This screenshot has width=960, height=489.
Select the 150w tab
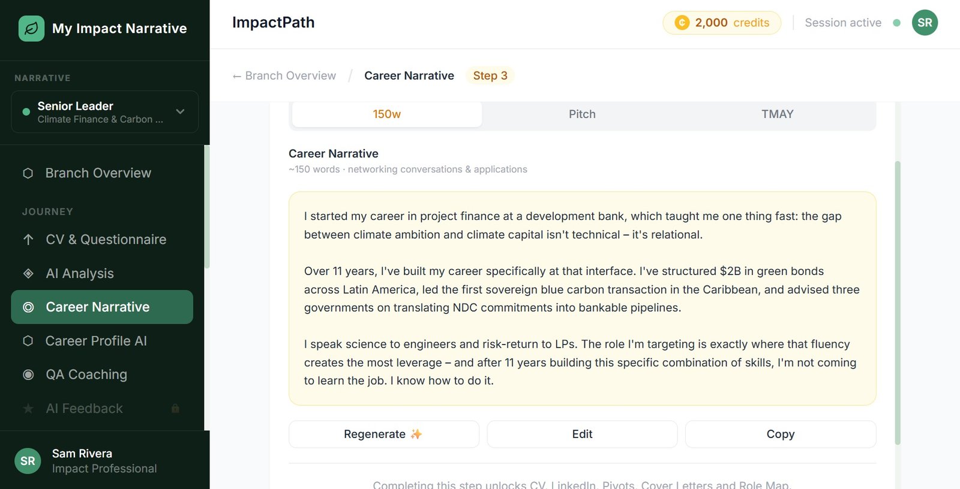tap(387, 114)
